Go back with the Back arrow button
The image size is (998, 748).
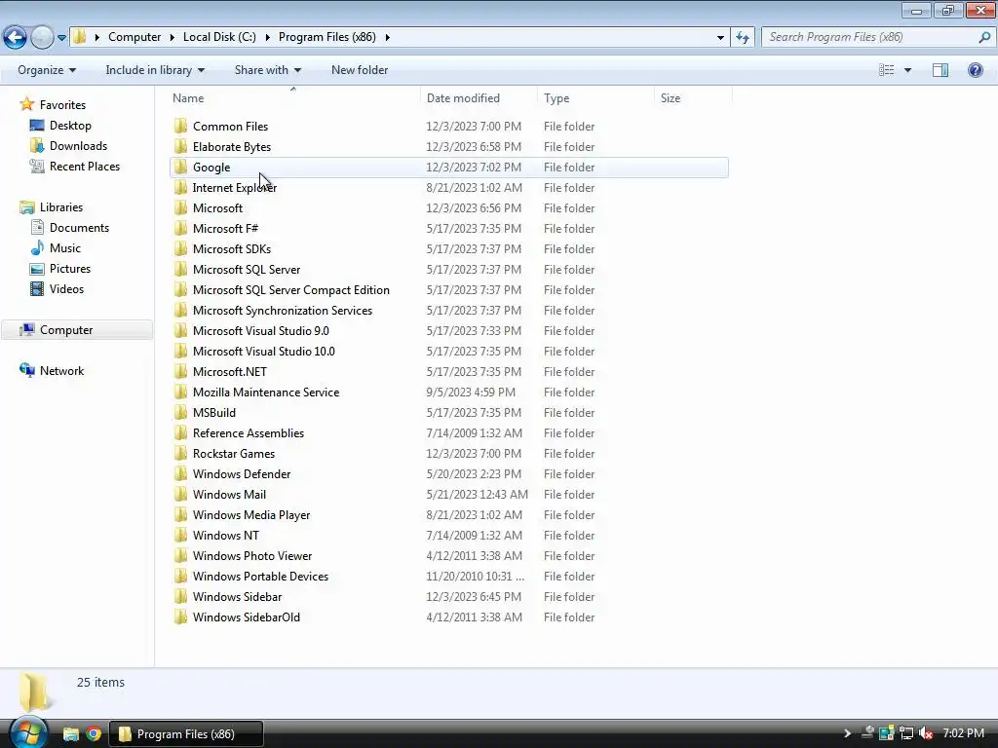click(x=16, y=37)
